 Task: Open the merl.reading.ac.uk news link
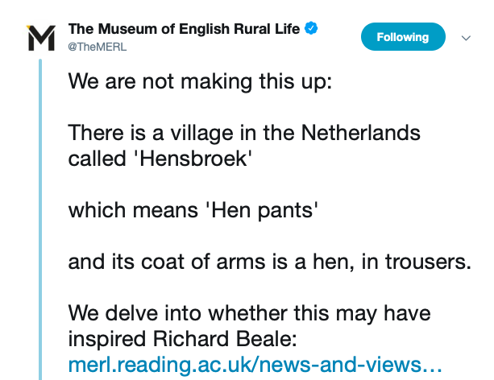255,365
